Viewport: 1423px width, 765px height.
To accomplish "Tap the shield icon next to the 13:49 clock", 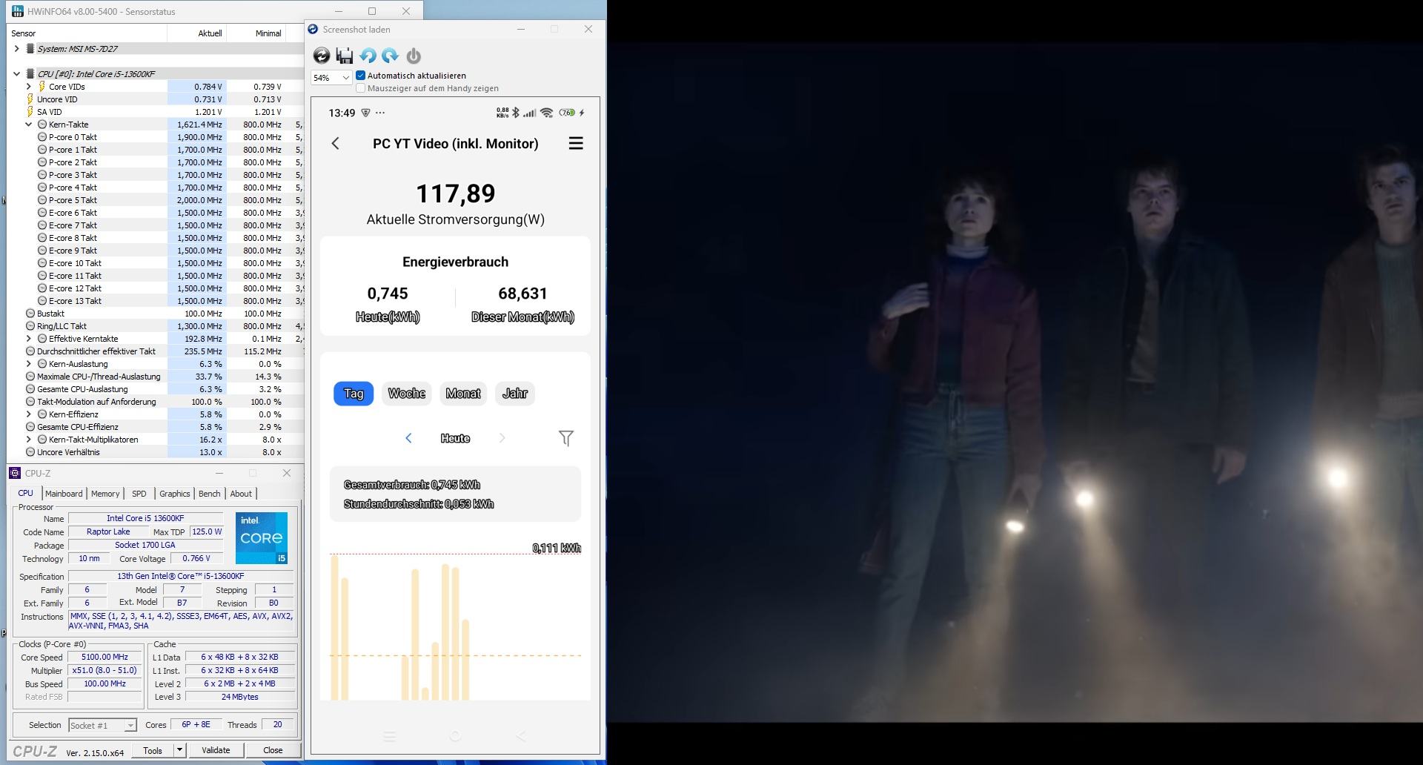I will click(x=365, y=113).
